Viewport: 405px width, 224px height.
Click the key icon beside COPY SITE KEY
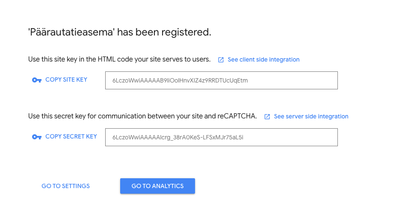37,80
